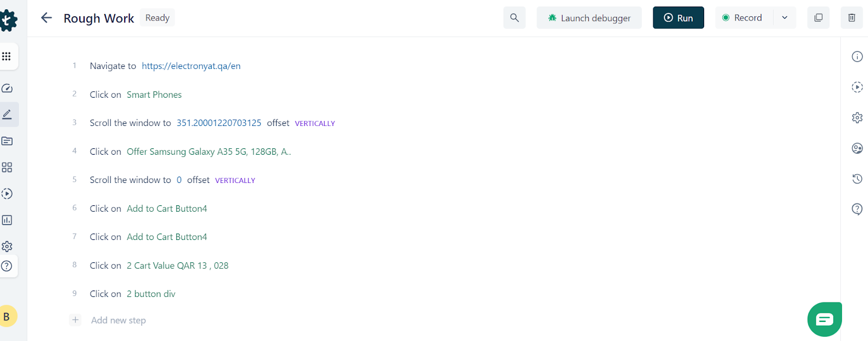This screenshot has height=341, width=868.
Task: Click the Testsigma gear logo
Action: coord(8,21)
